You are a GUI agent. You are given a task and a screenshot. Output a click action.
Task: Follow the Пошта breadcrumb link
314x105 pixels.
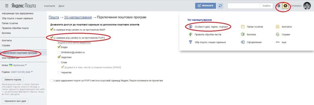[x=54, y=17]
